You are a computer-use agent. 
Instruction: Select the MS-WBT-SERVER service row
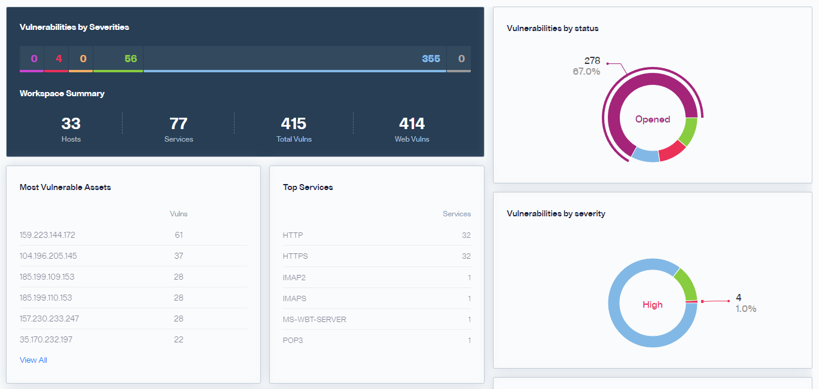(377, 319)
